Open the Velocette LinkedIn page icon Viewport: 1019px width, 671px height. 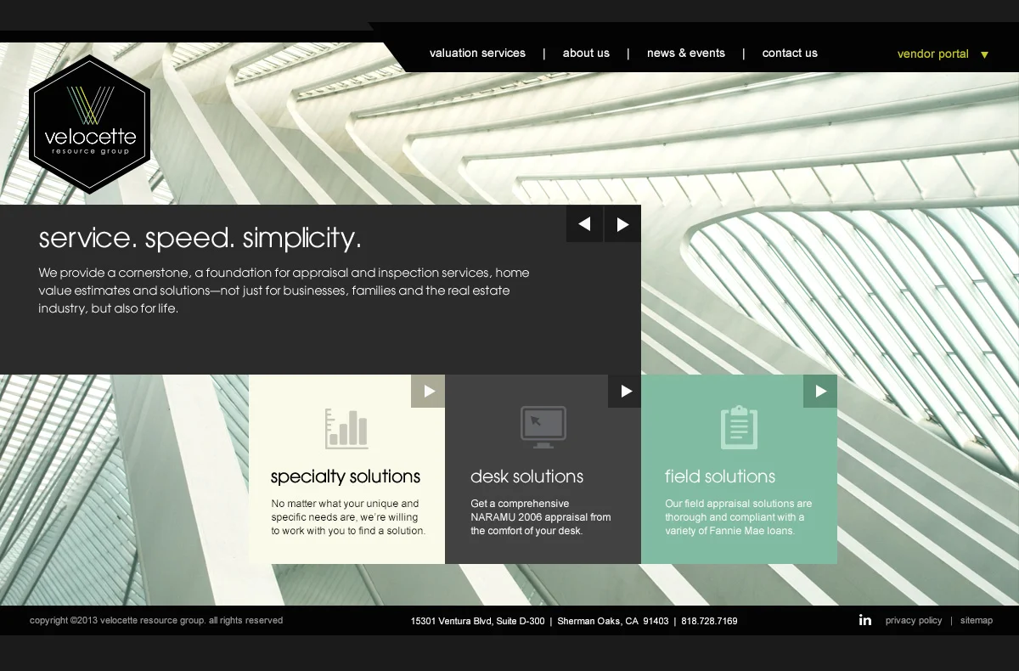865,620
